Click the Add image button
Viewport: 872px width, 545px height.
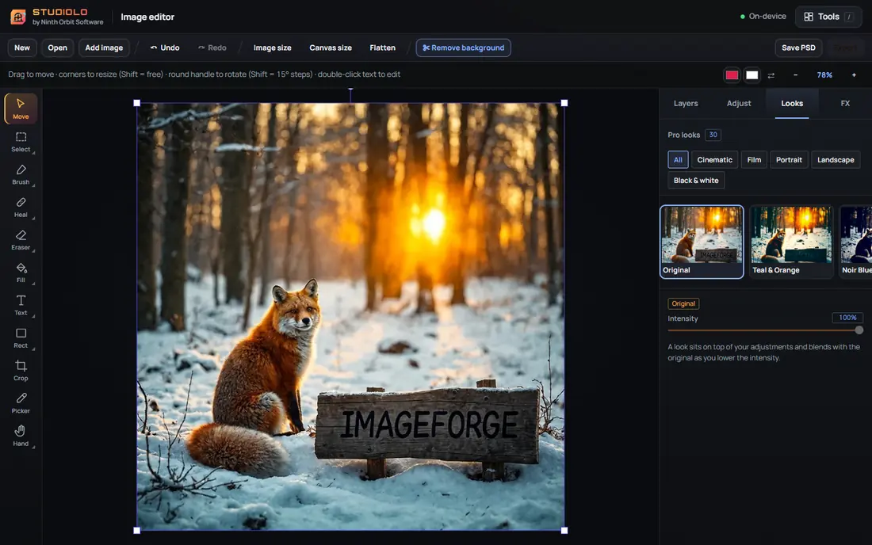104,48
